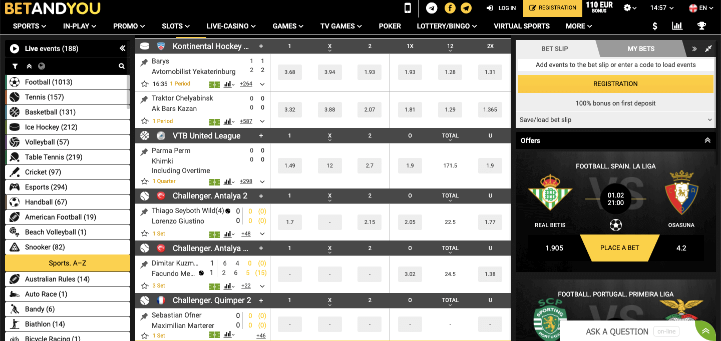Toggle favorite star for Parma Perm match

tap(145, 181)
